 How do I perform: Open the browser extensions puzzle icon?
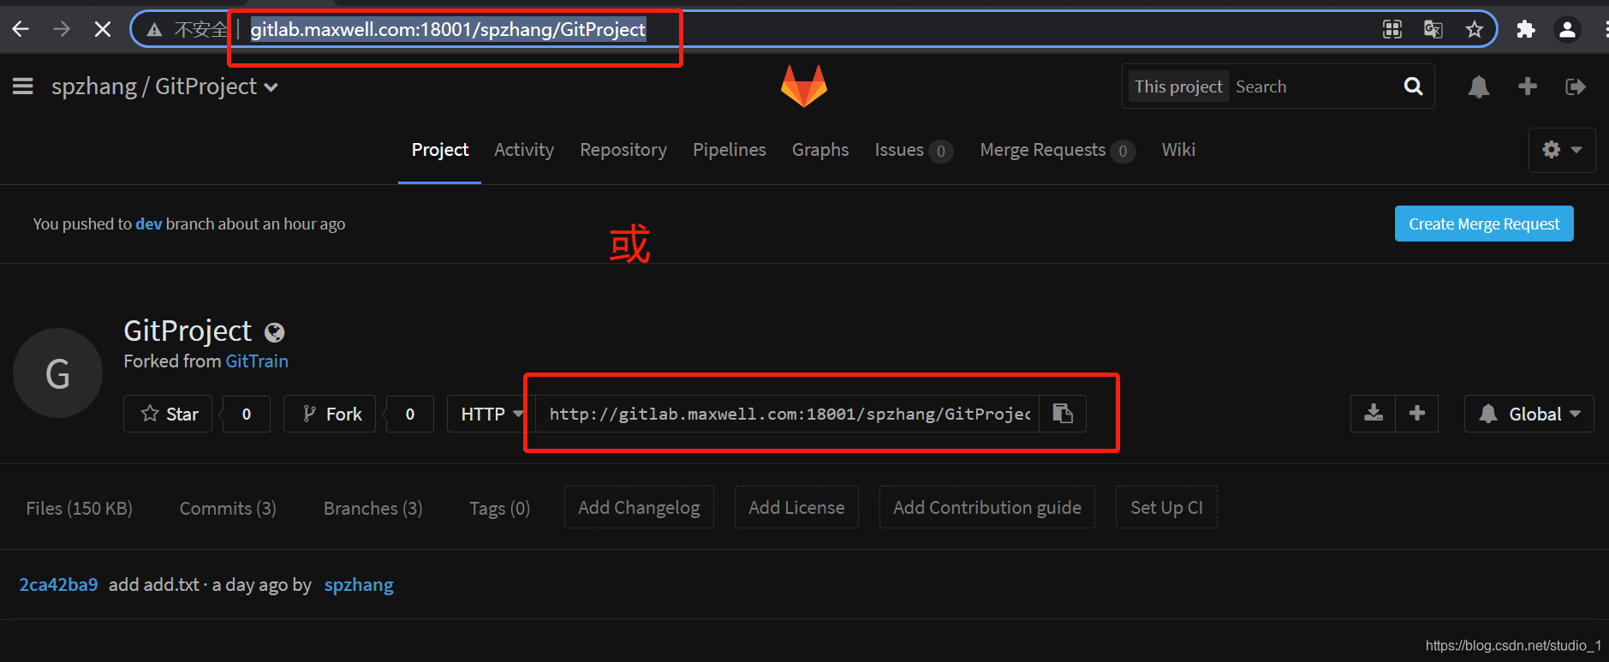pos(1526,30)
